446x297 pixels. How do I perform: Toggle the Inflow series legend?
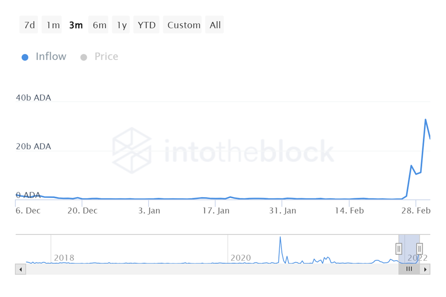(x=51, y=56)
